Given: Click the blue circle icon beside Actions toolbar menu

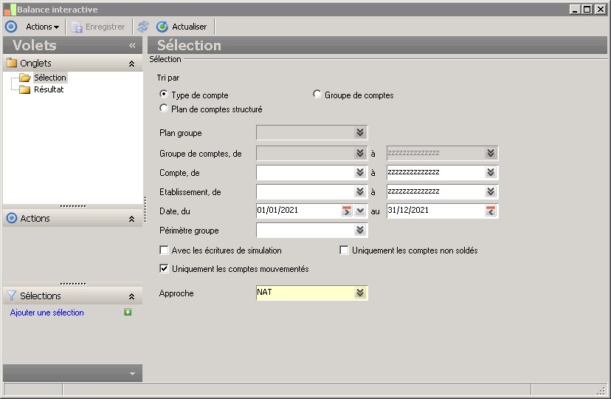Looking at the screenshot, I should coord(11,27).
